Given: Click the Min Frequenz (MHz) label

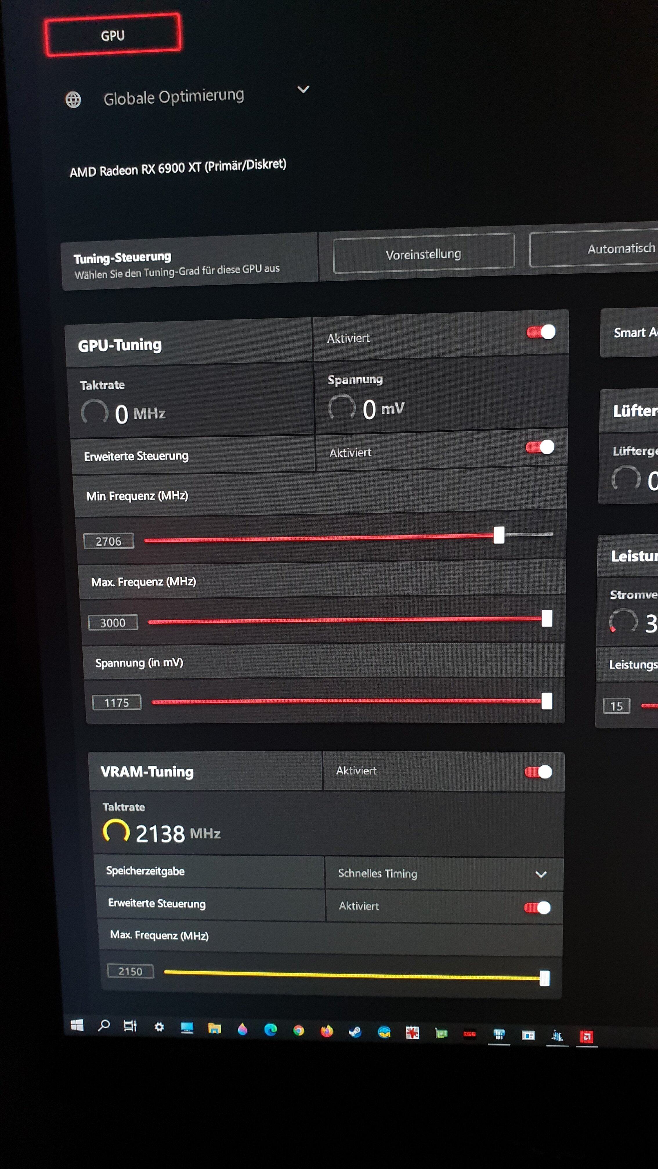Looking at the screenshot, I should coord(137,495).
